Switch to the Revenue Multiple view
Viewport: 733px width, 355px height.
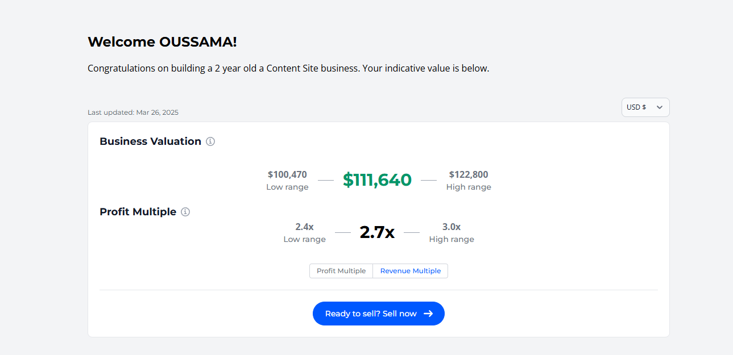point(411,271)
